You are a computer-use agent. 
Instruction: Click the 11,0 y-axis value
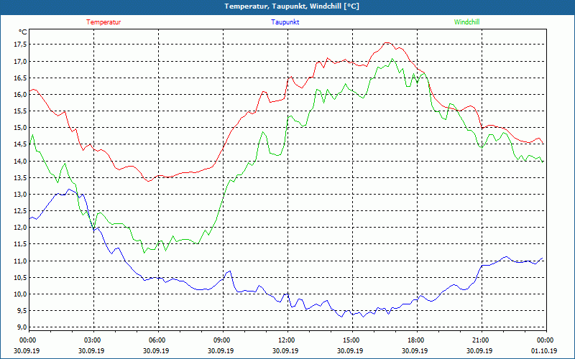20,261
